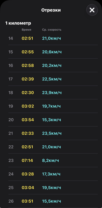Image resolution: width=102 pixels, height=208 pixels.
Task: Select the 8,2км/ч slowest speed value
Action: 50,160
